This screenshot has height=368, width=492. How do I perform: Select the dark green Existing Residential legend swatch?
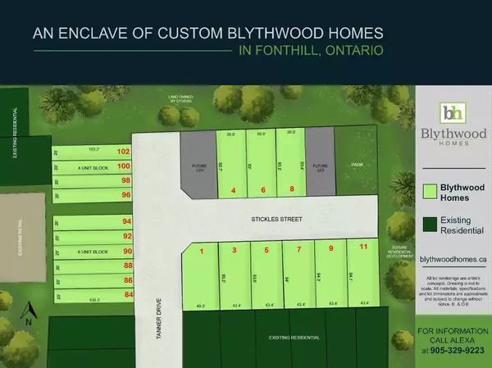click(430, 225)
